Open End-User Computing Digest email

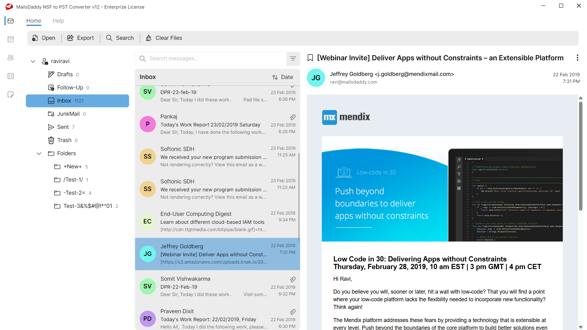click(x=217, y=222)
